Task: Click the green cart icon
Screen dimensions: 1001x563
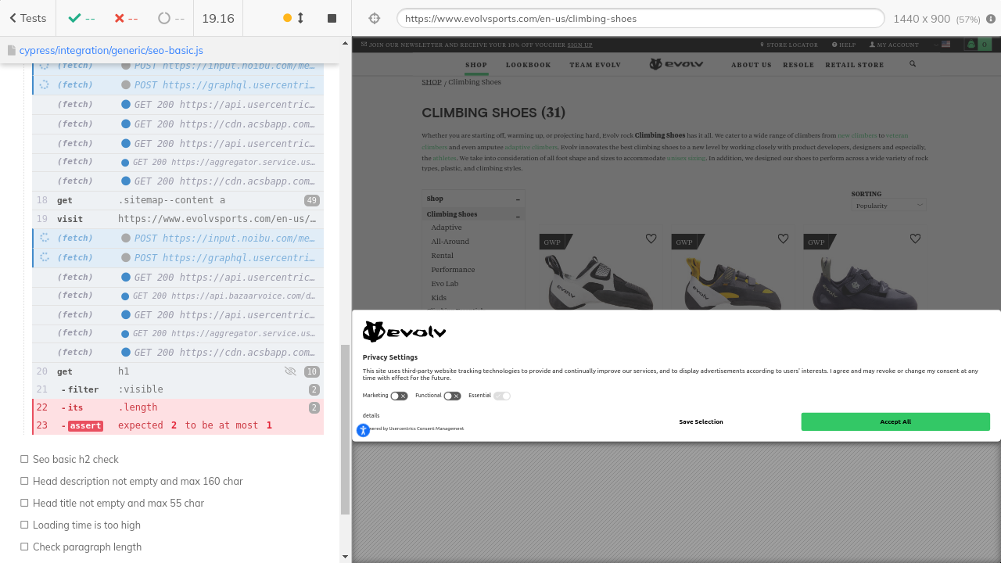Action: [x=978, y=45]
